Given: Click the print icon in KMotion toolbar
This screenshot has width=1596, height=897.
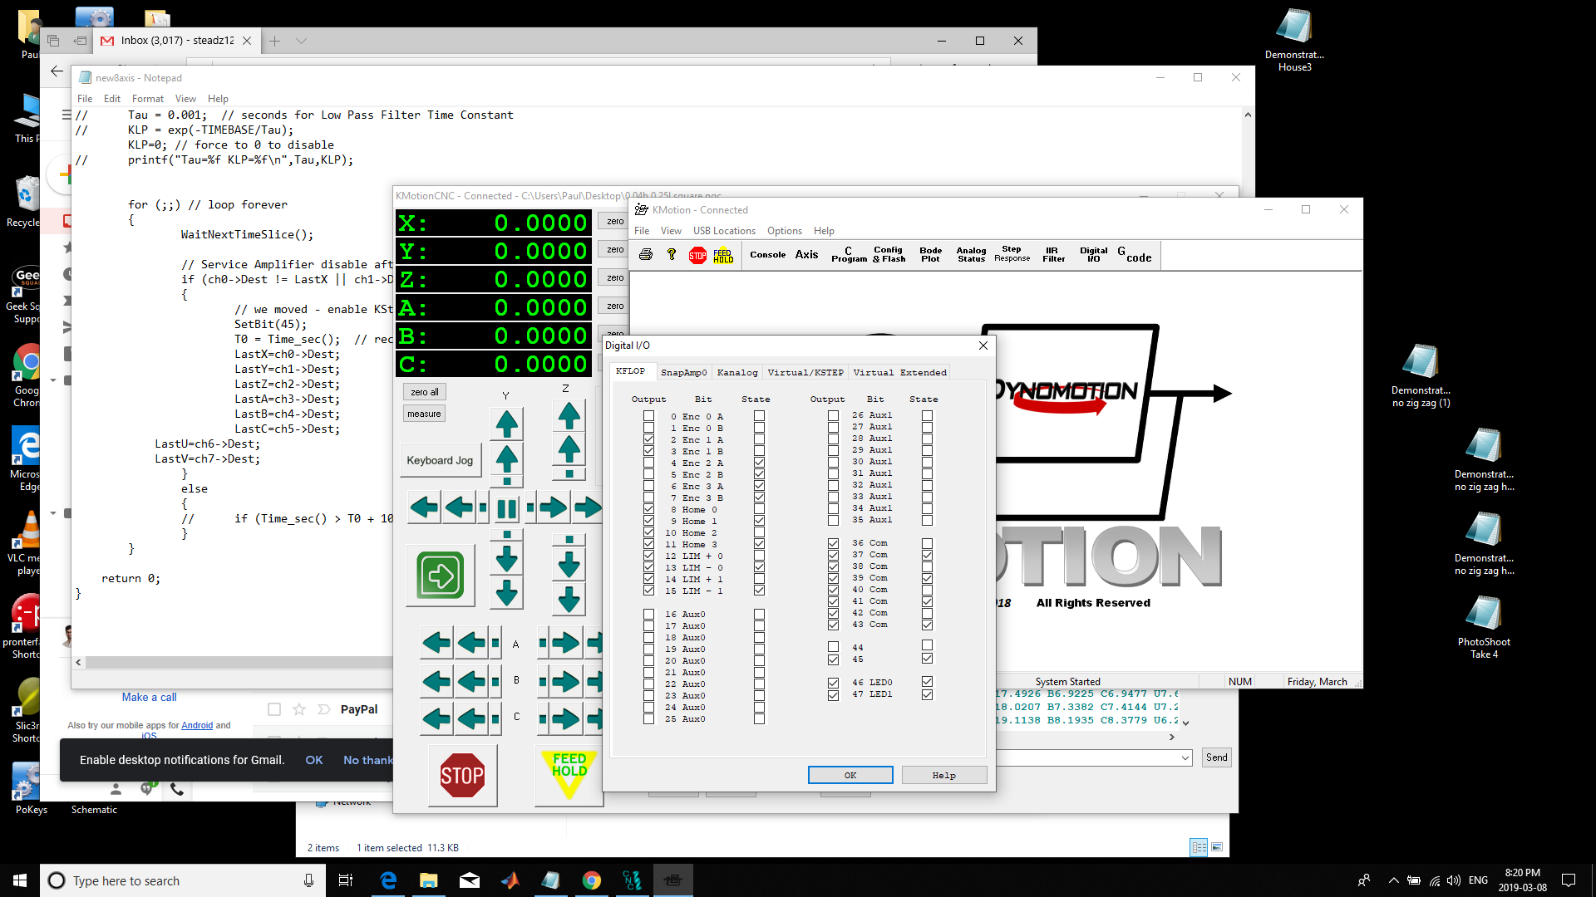Looking at the screenshot, I should tap(646, 255).
